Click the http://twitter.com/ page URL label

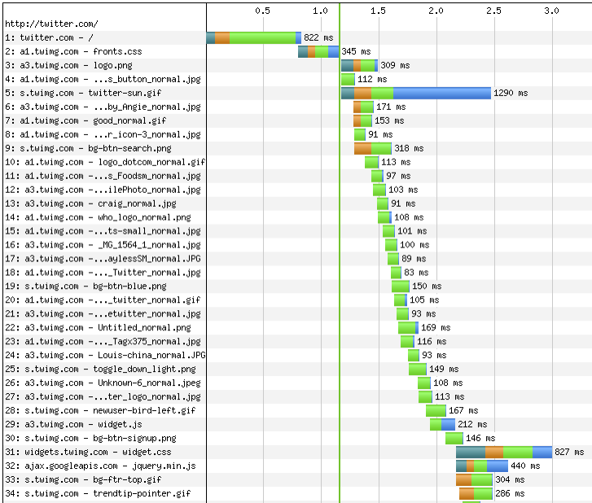(x=51, y=24)
